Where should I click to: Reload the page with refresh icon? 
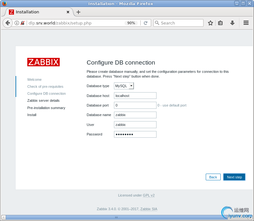(x=146, y=23)
